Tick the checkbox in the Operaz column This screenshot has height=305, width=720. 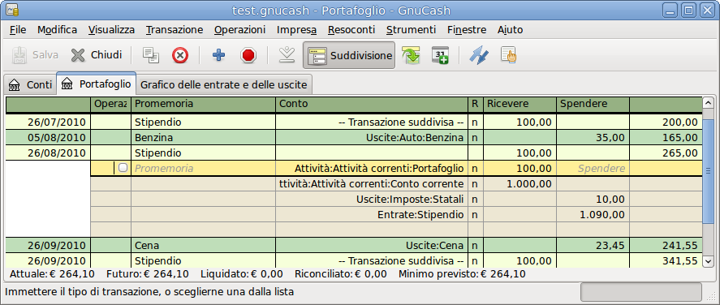pos(123,168)
